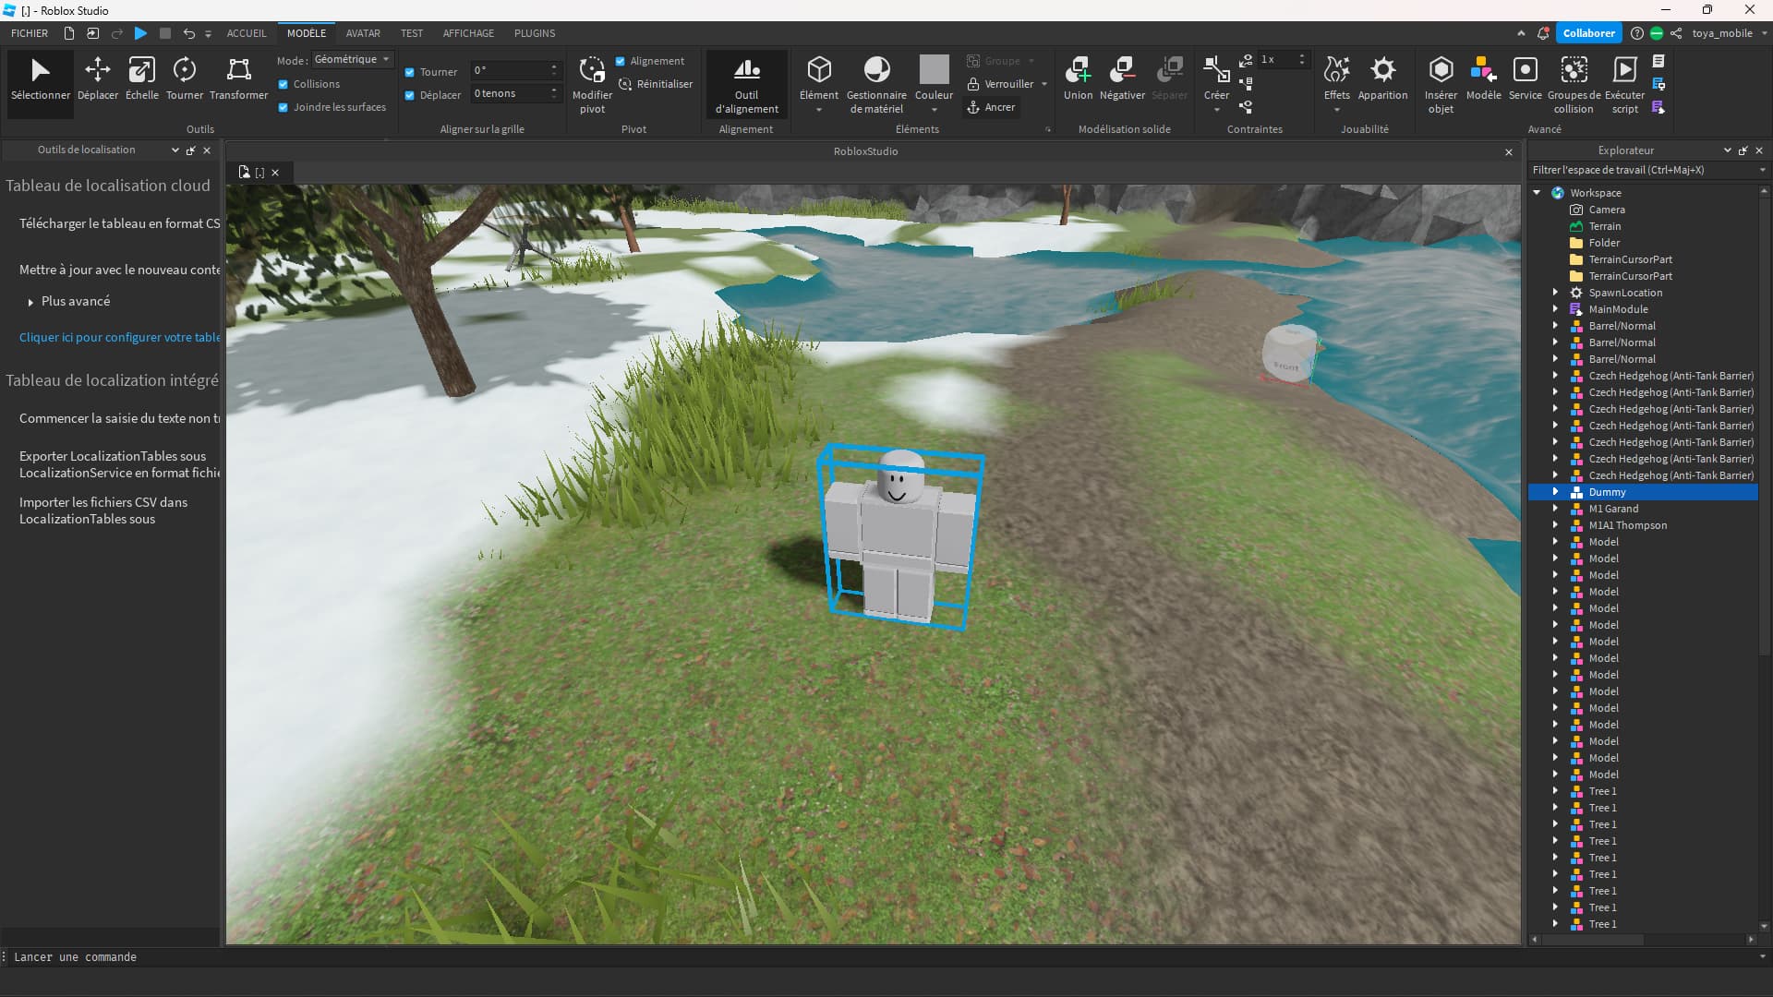
Task: Collapse the Workspace tree node
Action: click(x=1537, y=193)
